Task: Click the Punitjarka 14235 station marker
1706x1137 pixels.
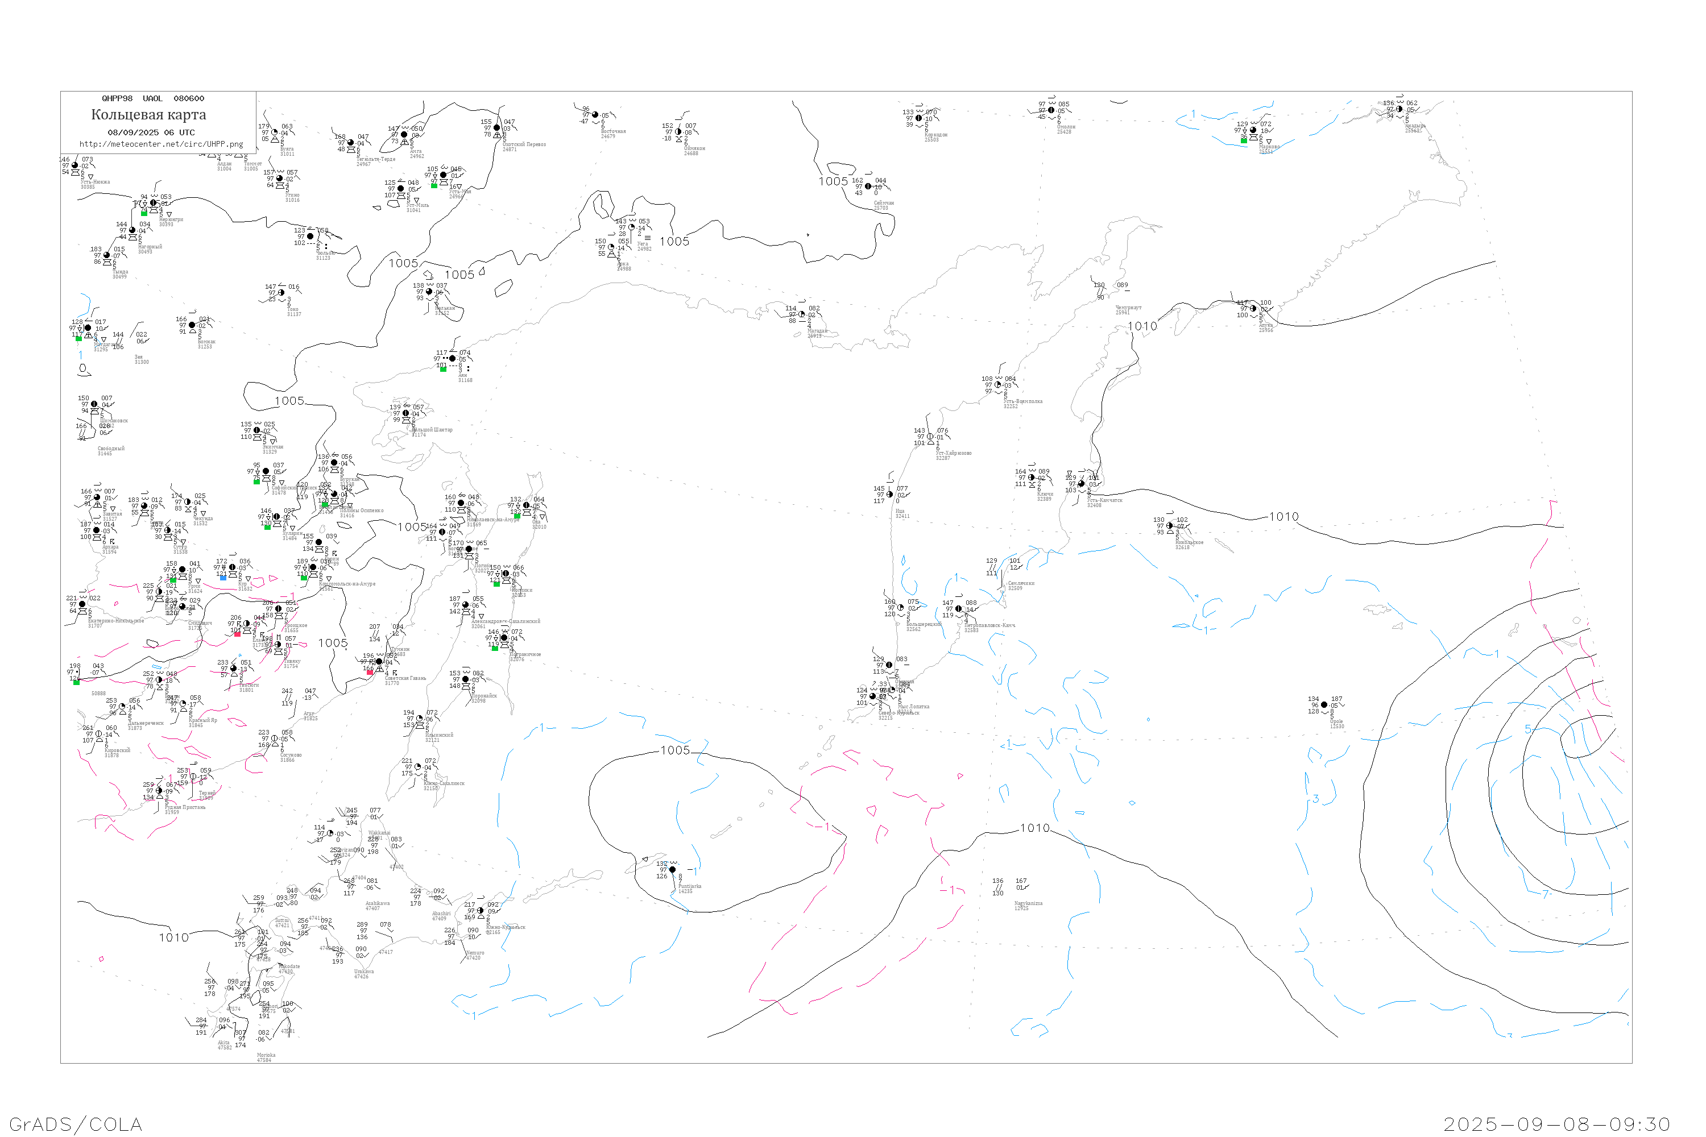Action: tap(672, 869)
